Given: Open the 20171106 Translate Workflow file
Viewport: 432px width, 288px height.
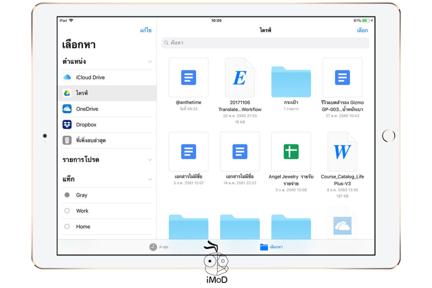Looking at the screenshot, I should click(240, 78).
